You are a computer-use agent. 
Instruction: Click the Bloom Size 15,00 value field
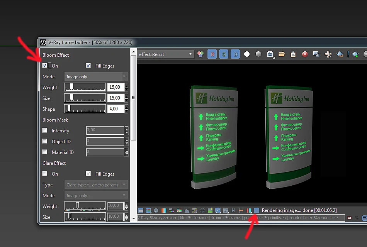(116, 98)
